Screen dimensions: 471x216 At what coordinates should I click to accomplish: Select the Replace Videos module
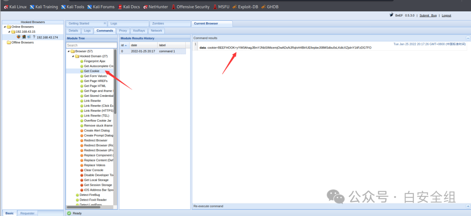coord(95,165)
